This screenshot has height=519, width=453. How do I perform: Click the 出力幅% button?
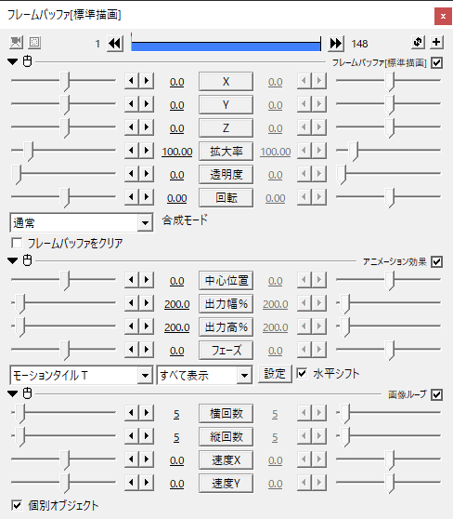226,303
